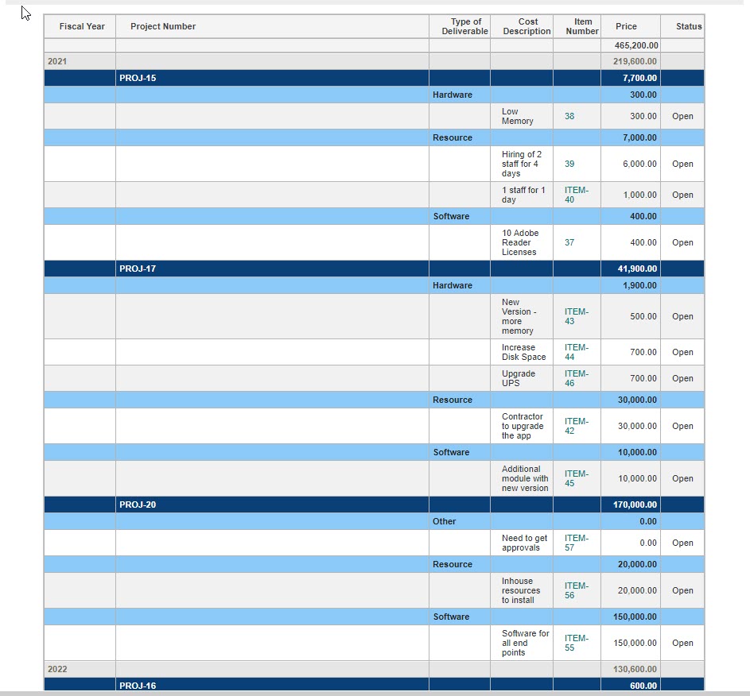Select the PROJ-17 group row
The width and height of the screenshot is (750, 696).
coord(138,269)
